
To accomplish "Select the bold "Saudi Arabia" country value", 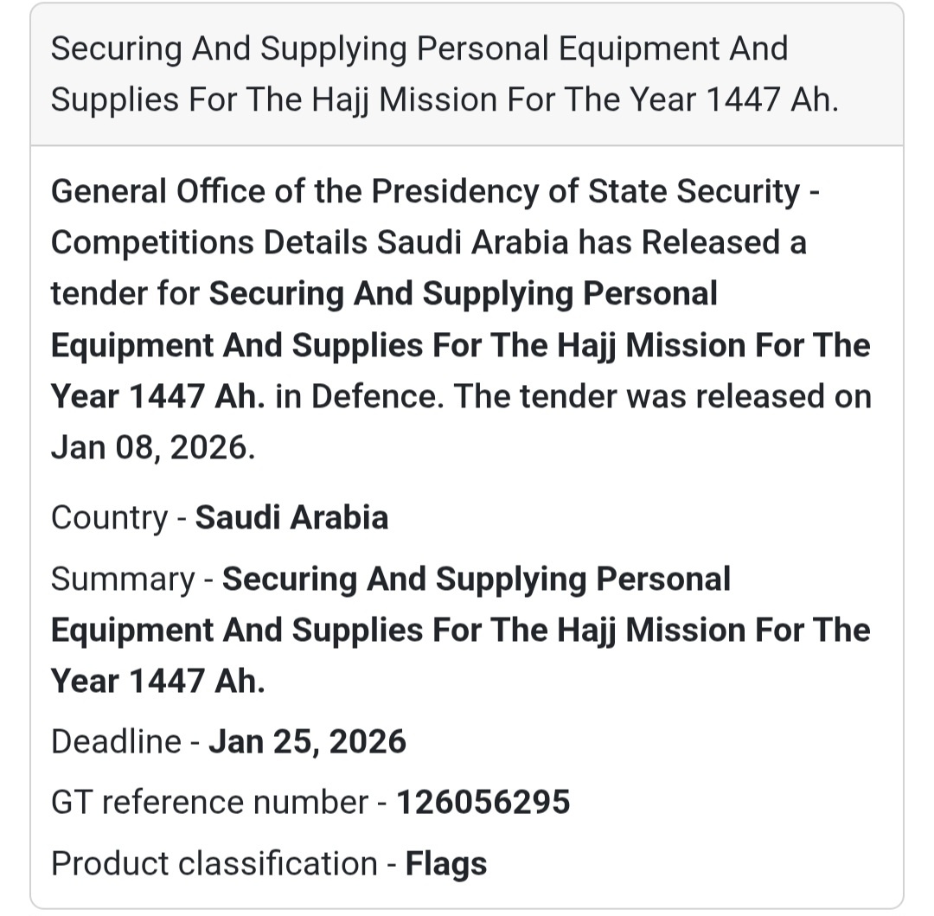I will [291, 517].
